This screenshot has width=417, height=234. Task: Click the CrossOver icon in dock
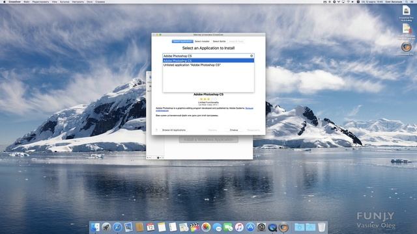[283, 227]
